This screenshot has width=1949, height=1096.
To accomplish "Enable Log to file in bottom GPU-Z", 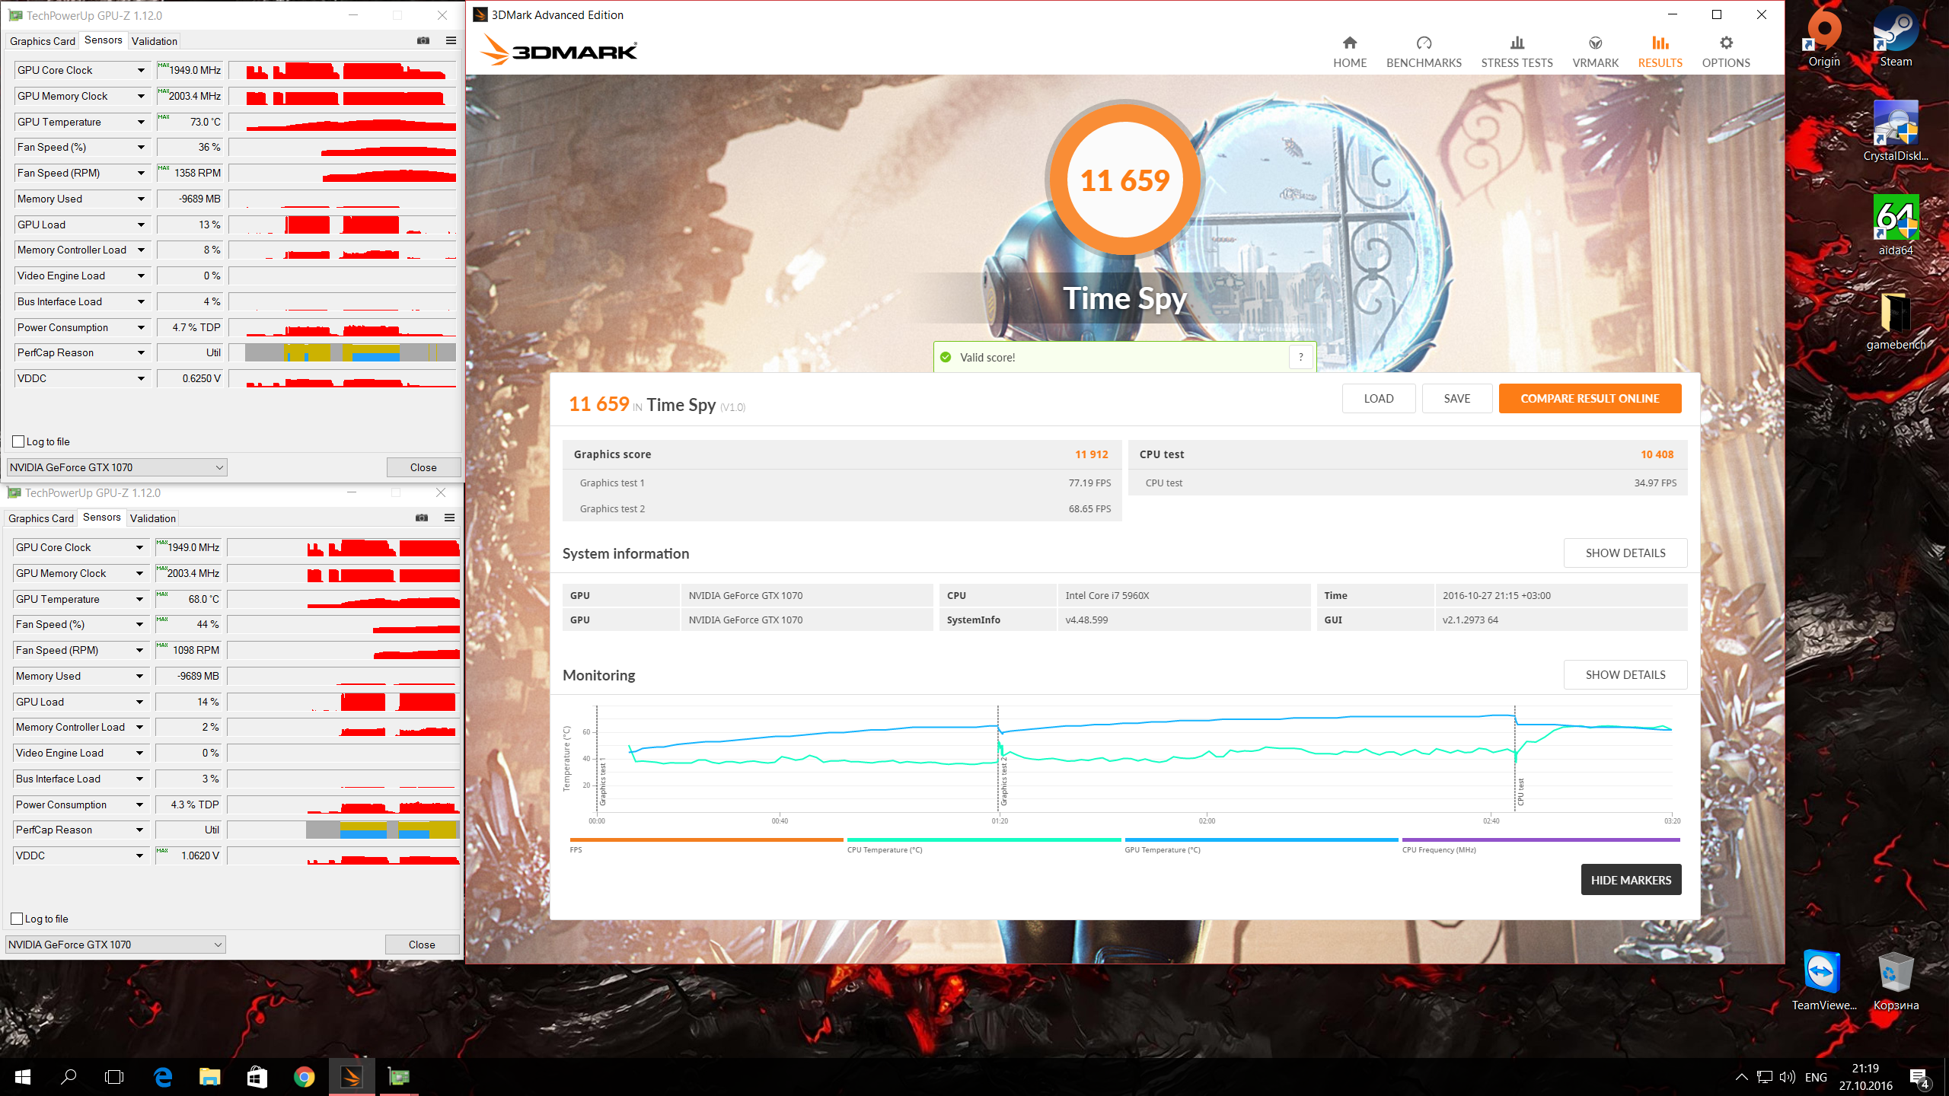I will tap(18, 919).
